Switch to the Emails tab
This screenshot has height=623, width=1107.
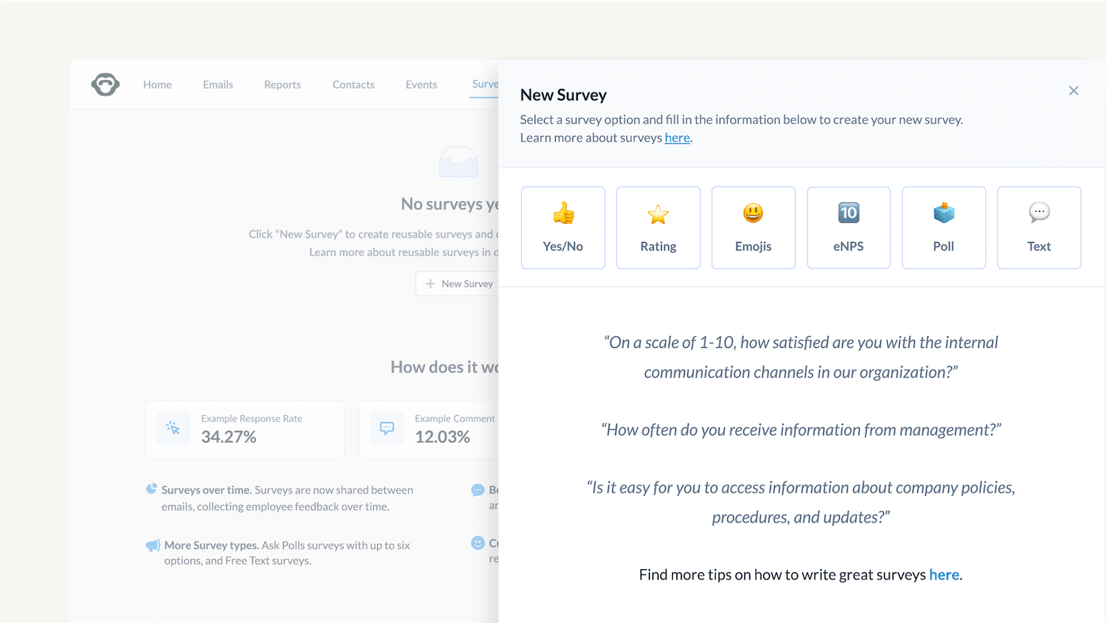217,85
